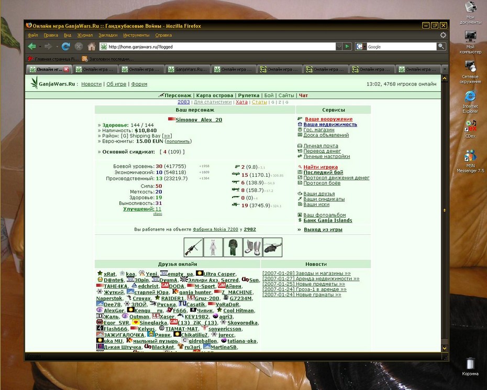Open the tab list dropdown arrow

(445, 69)
